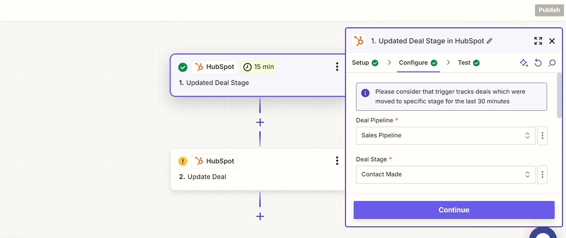Click the '1. Updated Deal Stage in HubSpot' title
Screen dimensions: 566x238
coord(427,41)
